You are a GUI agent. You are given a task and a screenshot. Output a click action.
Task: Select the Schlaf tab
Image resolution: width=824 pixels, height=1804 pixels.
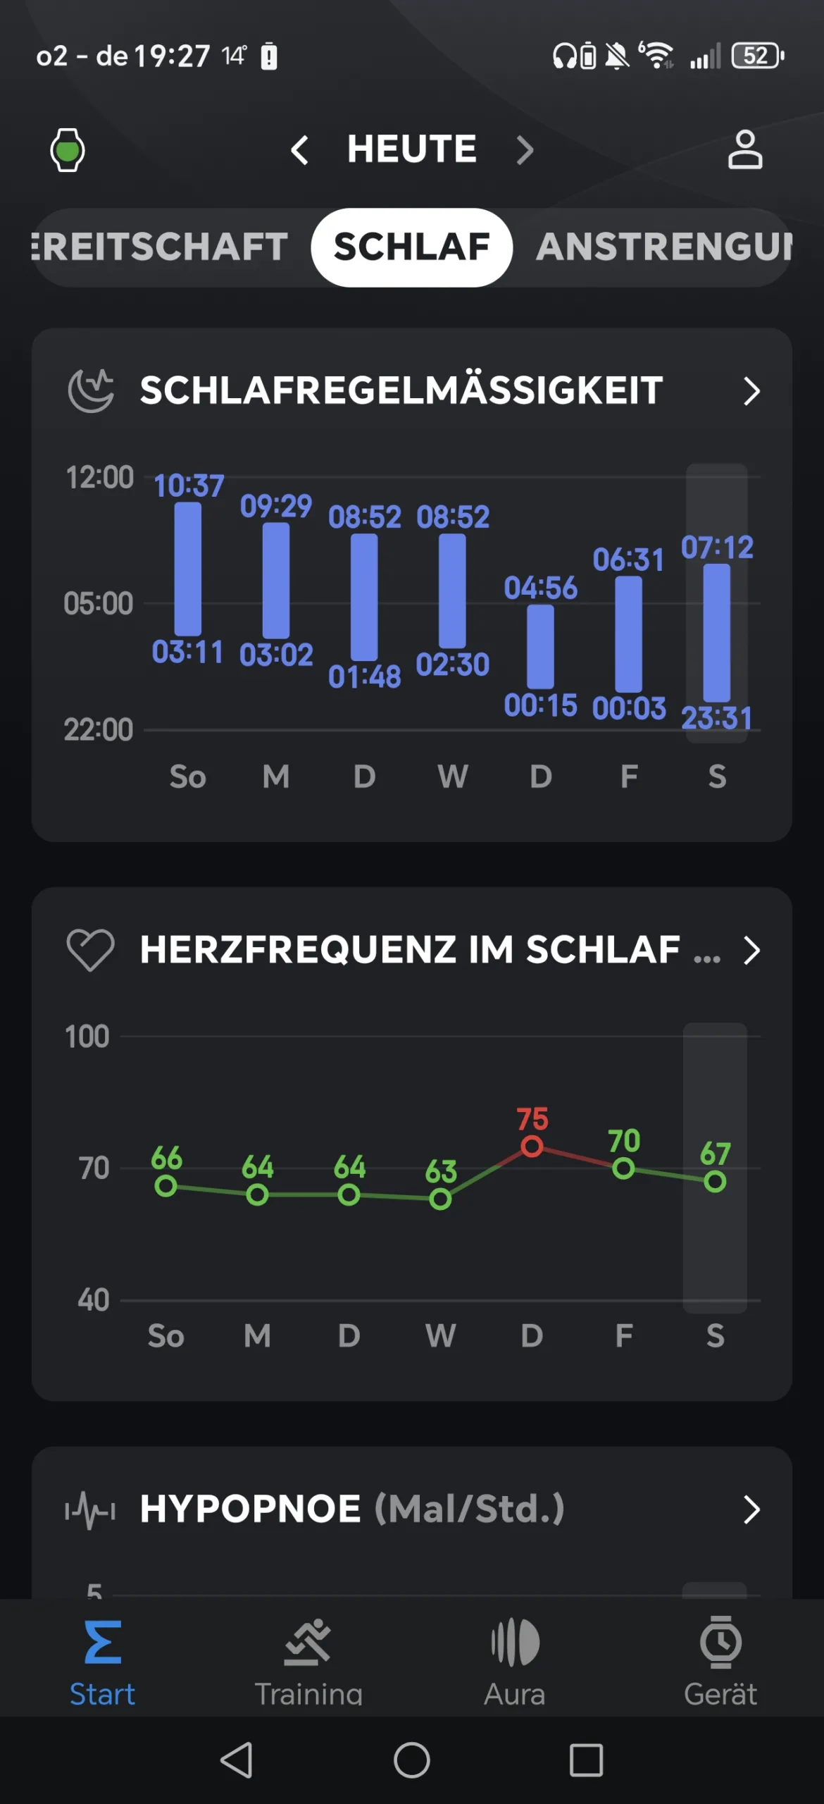pos(411,247)
